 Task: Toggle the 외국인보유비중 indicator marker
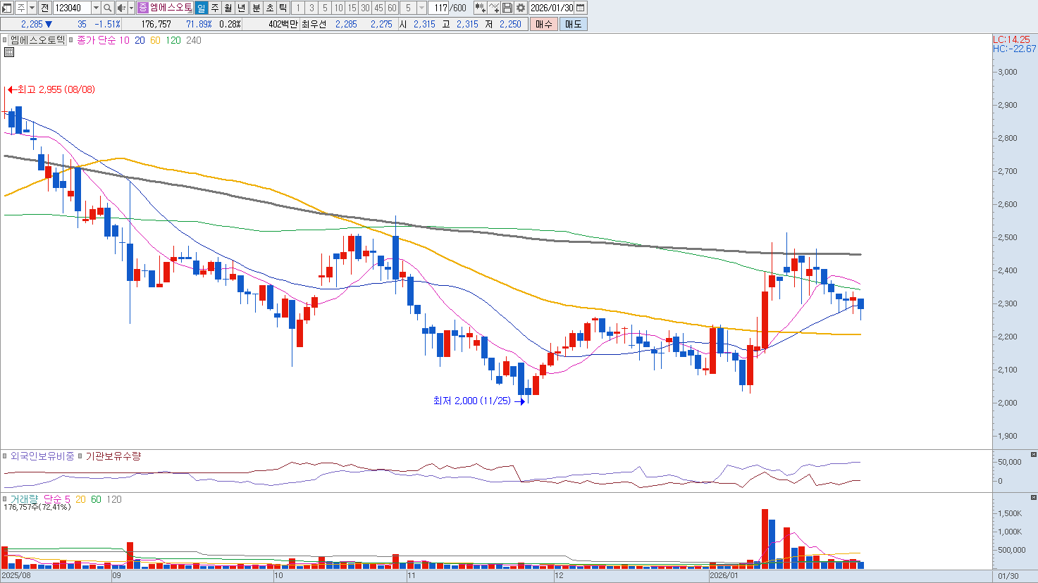(5, 456)
